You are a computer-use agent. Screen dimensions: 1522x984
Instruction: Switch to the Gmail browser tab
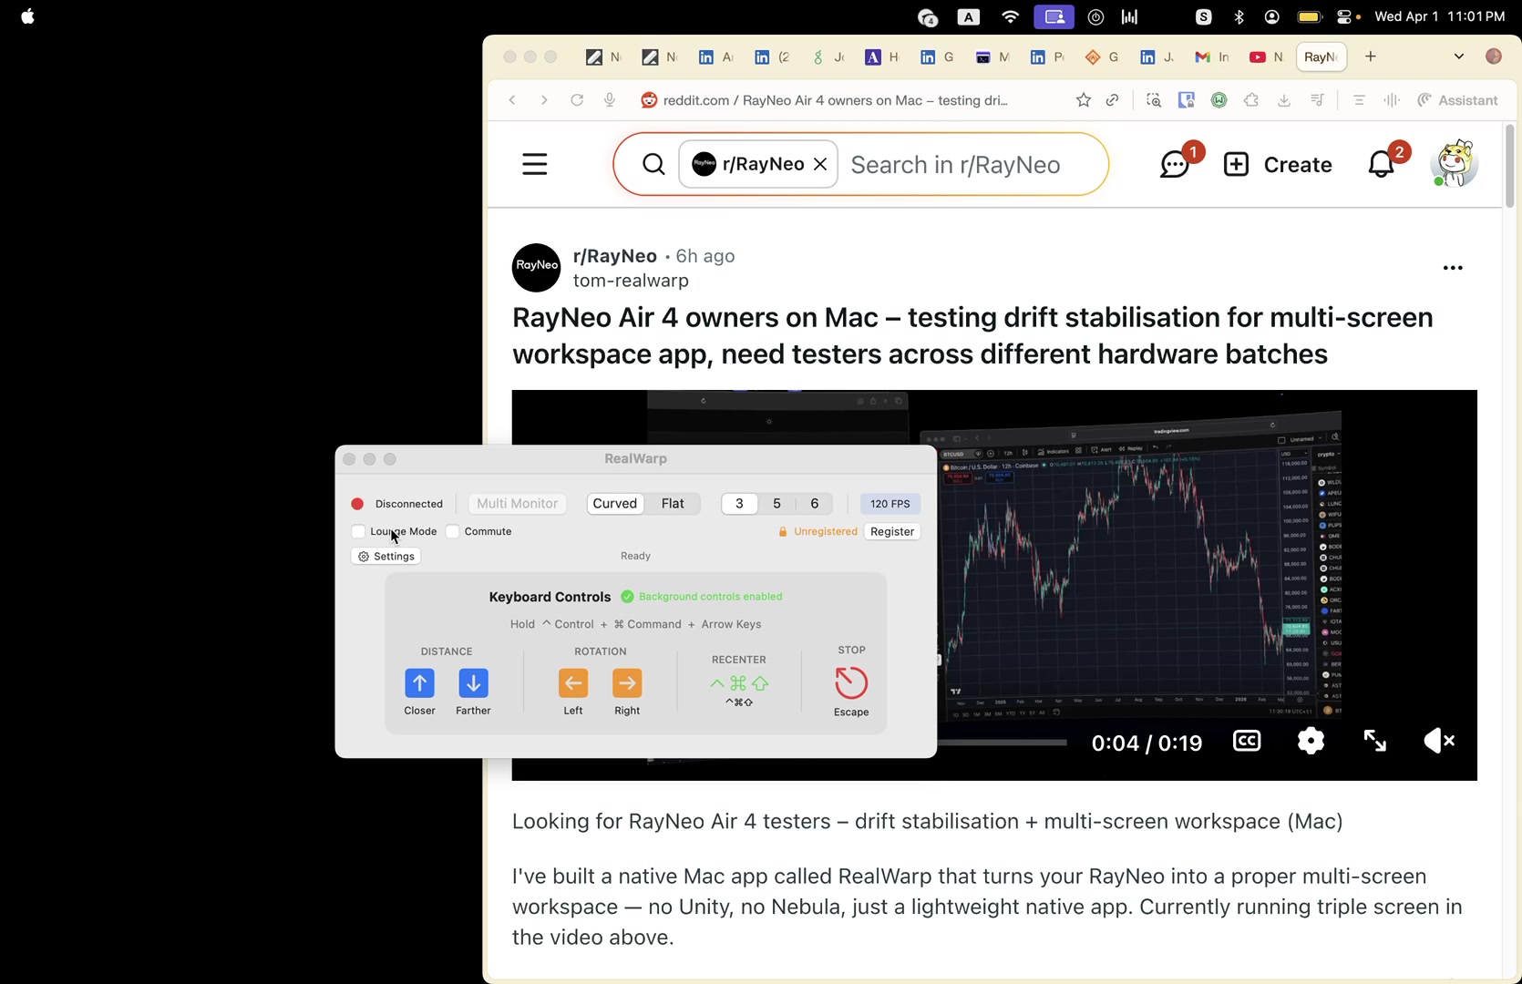[1211, 57]
